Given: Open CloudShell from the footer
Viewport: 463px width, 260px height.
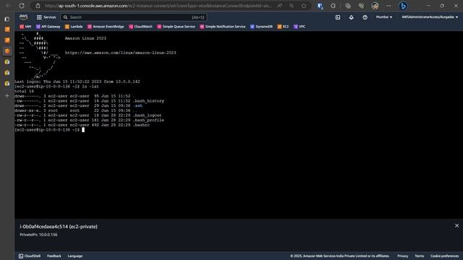Looking at the screenshot, I should pos(30,256).
